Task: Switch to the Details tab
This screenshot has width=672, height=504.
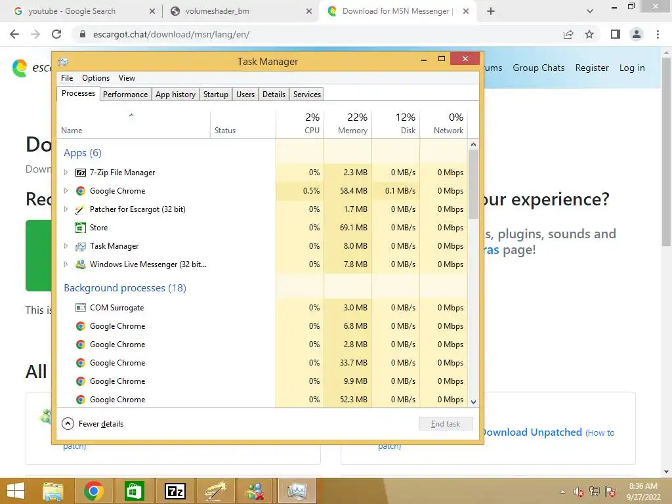Action: (274, 94)
